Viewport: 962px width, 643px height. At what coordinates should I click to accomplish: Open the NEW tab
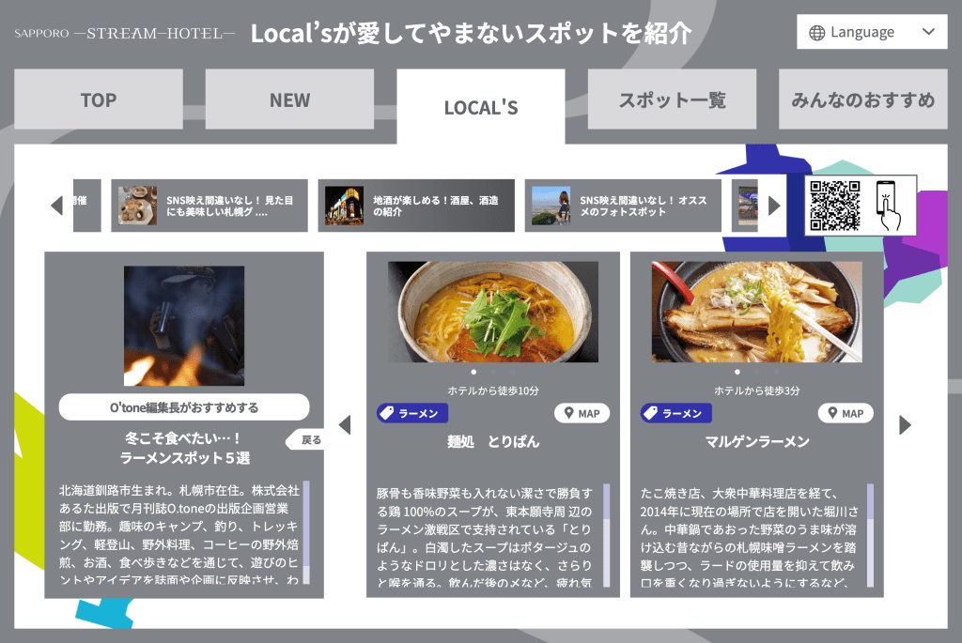[289, 100]
